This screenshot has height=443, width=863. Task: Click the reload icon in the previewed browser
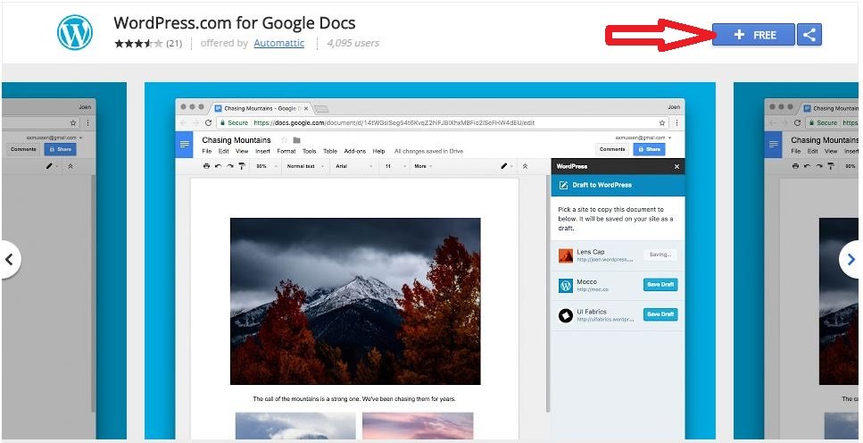click(208, 123)
